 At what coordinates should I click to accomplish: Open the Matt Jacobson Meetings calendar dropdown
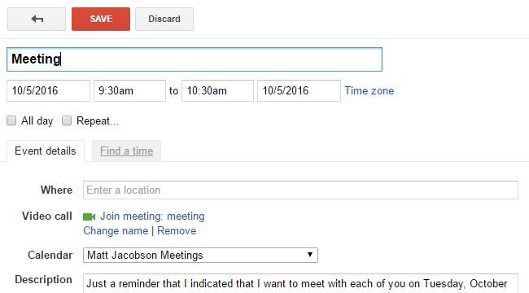point(200,256)
